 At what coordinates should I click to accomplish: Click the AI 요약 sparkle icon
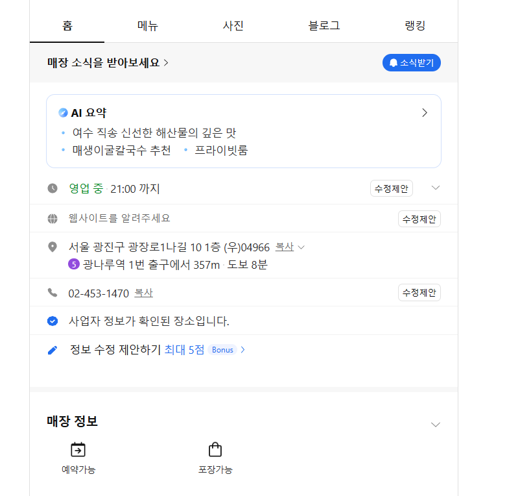point(63,113)
